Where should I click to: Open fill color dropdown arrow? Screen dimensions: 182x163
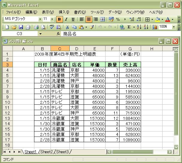point(162,19)
